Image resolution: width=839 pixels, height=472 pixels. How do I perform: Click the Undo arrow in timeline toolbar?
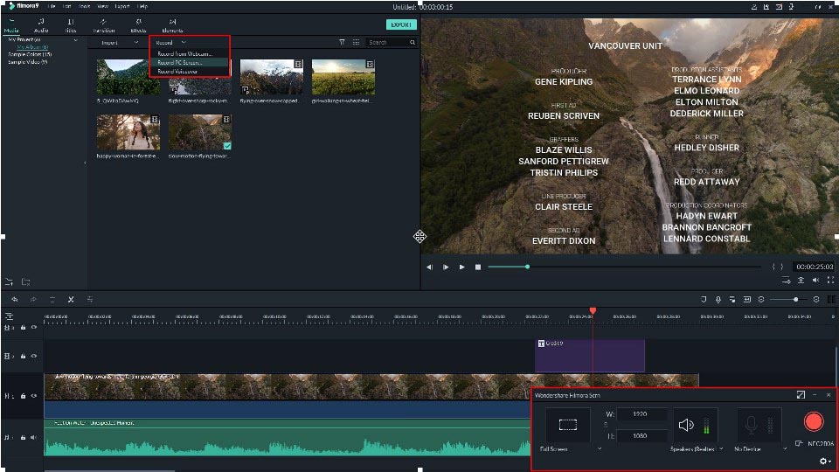[x=15, y=299]
